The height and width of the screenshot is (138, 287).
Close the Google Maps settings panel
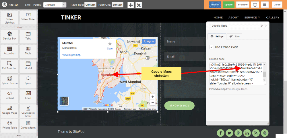[x=266, y=26]
